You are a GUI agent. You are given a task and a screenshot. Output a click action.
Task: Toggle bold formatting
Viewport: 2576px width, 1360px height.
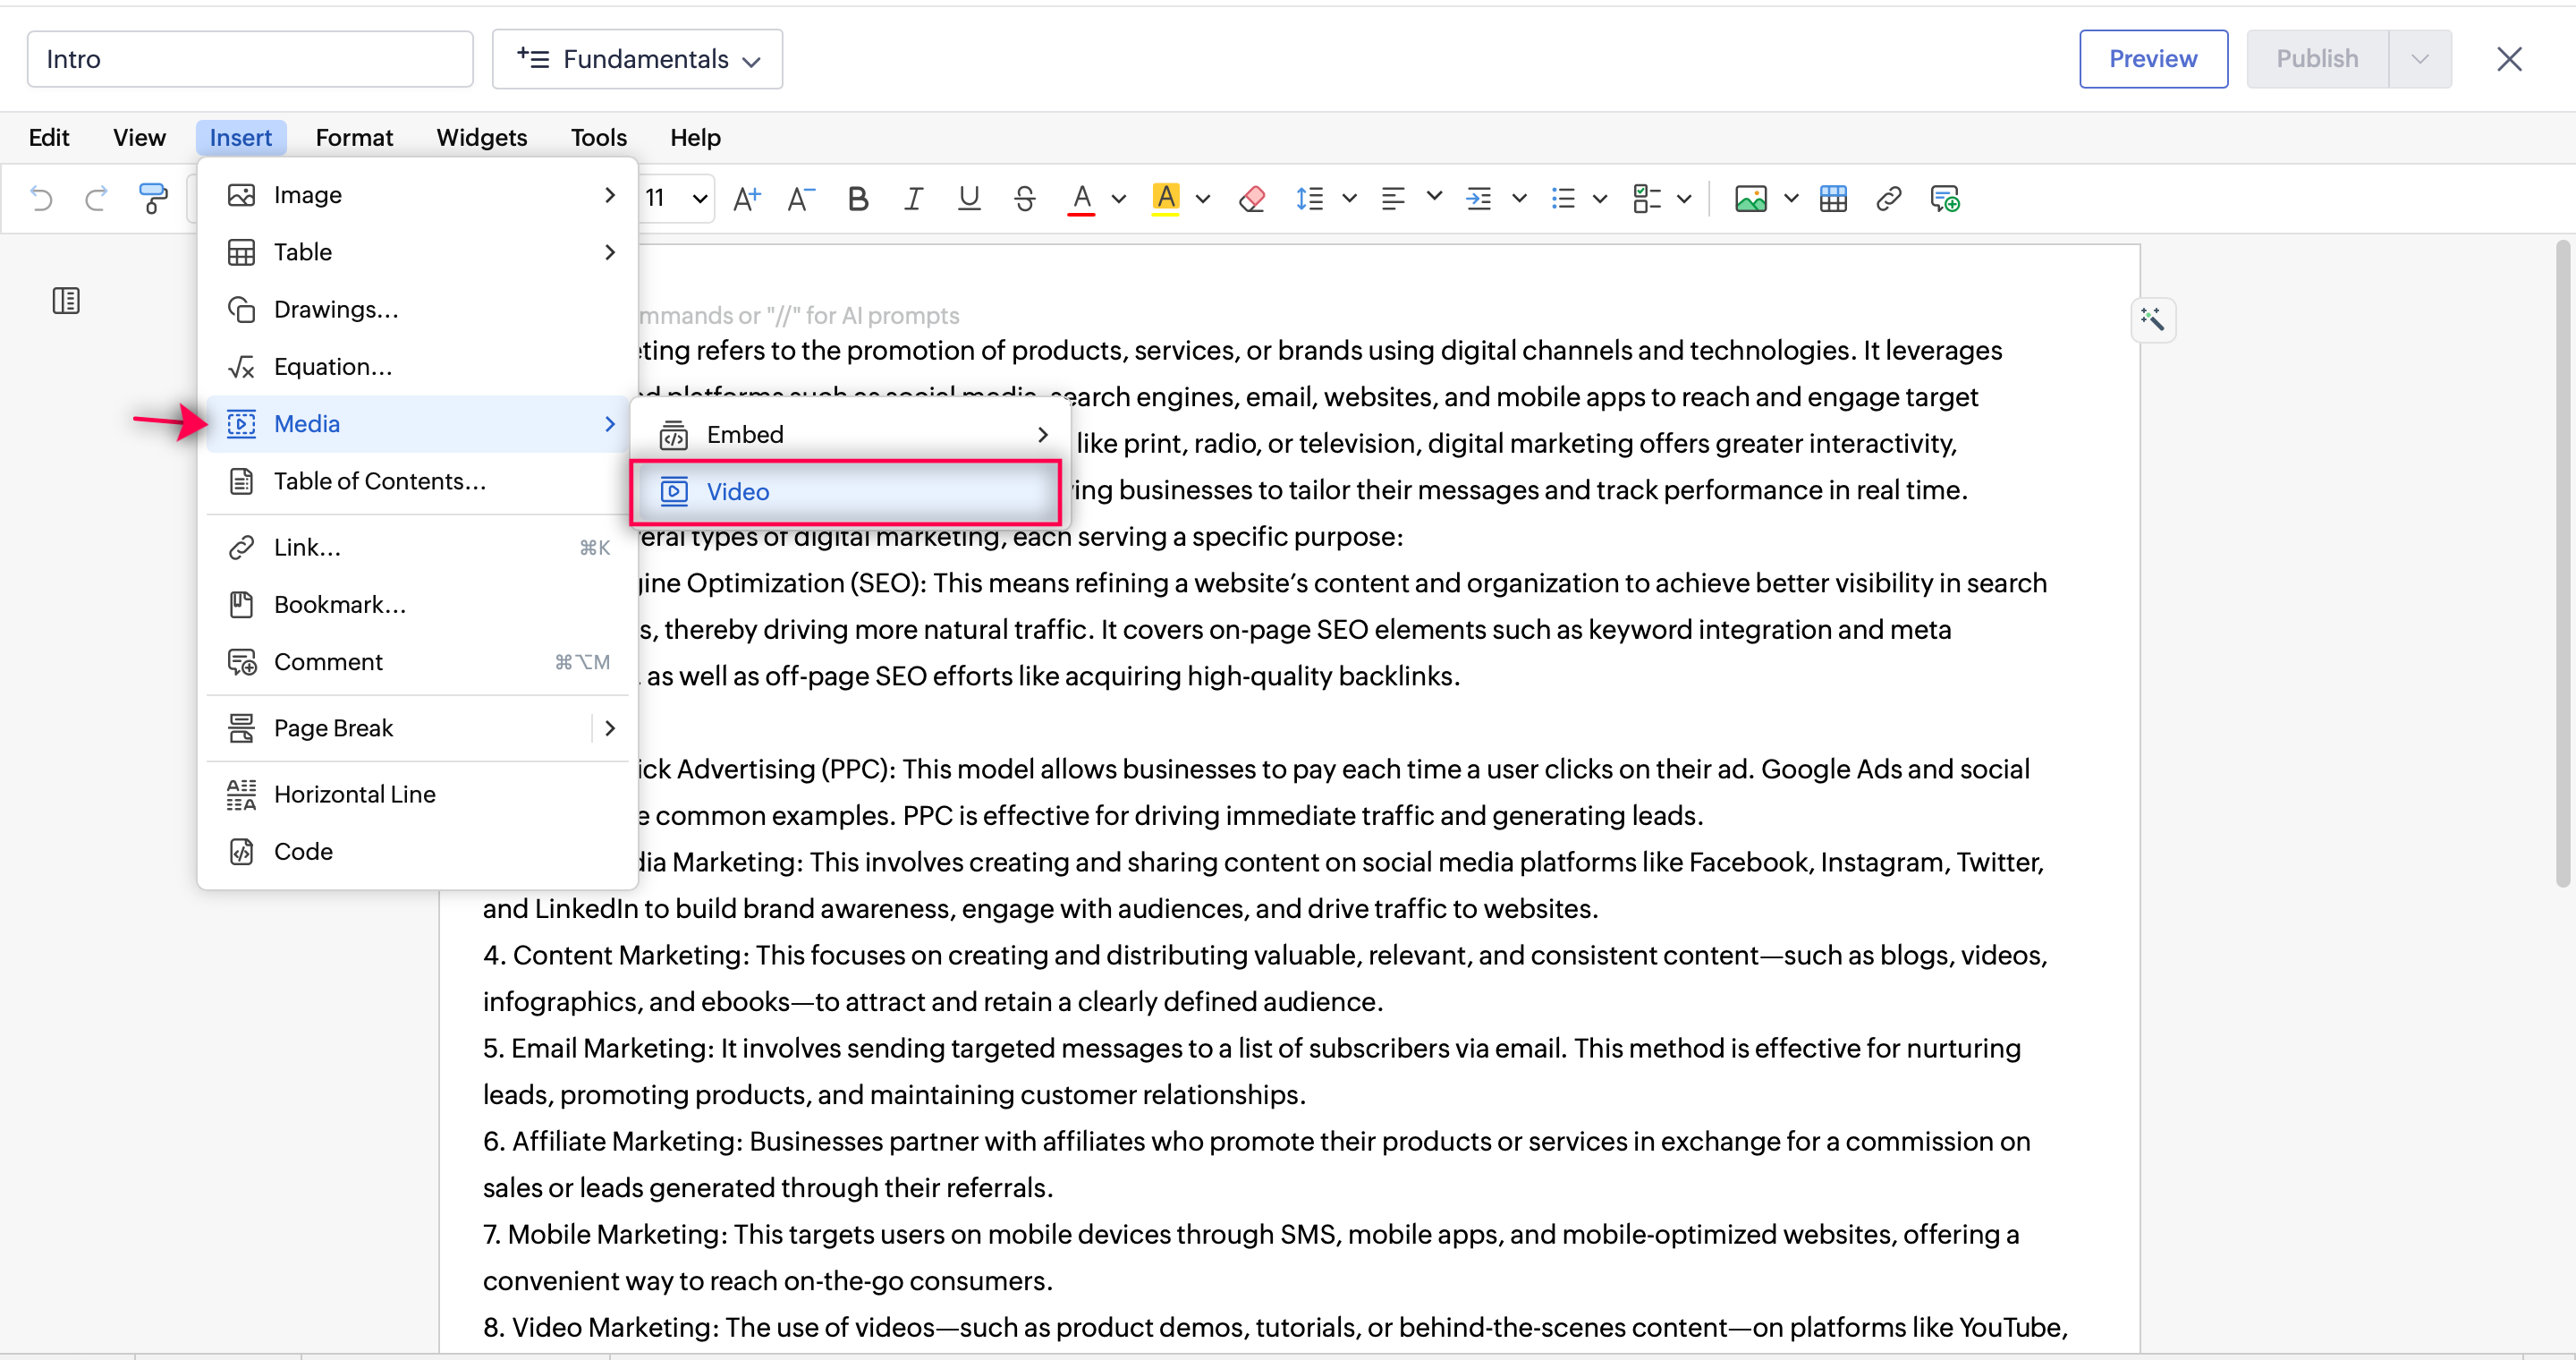pyautogui.click(x=857, y=199)
